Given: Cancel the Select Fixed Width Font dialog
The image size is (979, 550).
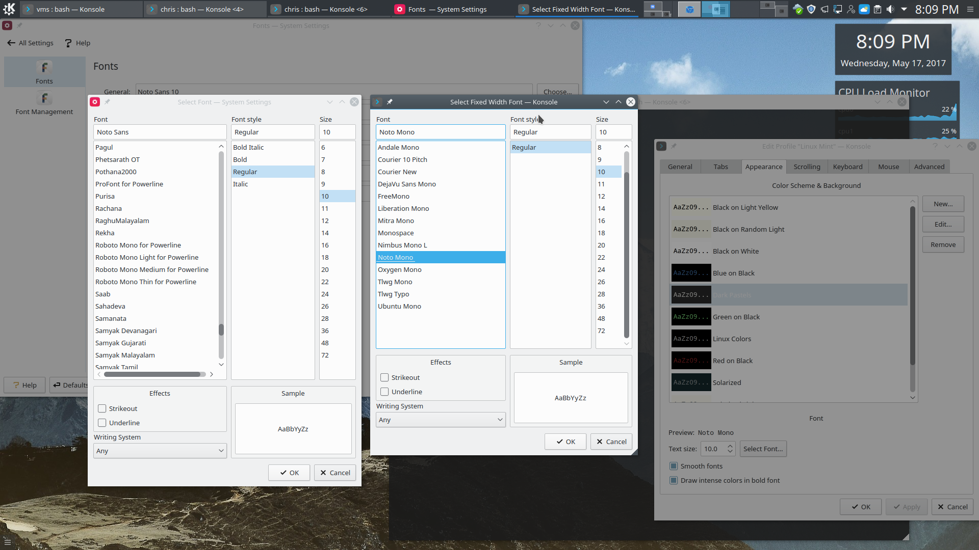Looking at the screenshot, I should [611, 442].
